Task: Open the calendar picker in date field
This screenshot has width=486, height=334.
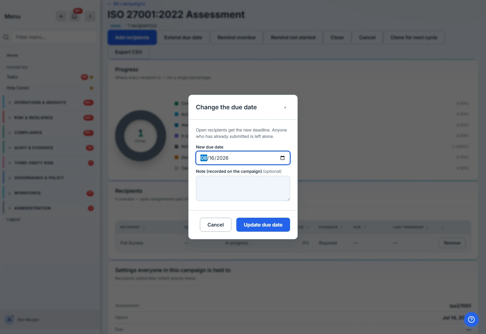Action: [282, 158]
